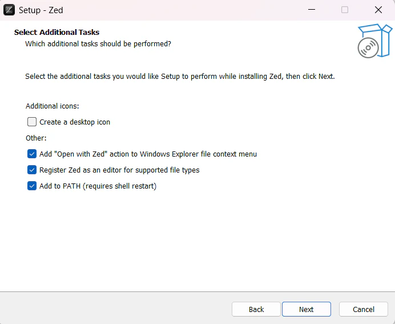Go back with the Back button
395x324 pixels.
256,309
